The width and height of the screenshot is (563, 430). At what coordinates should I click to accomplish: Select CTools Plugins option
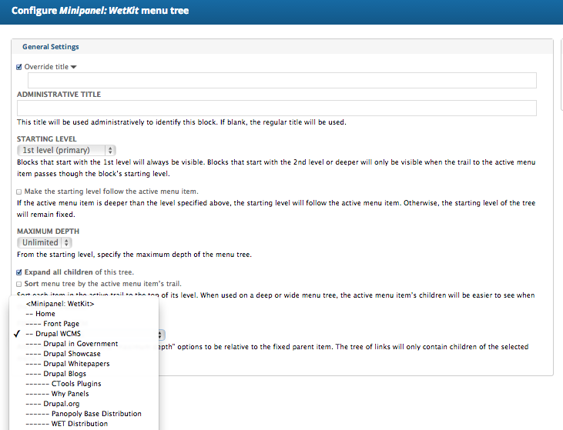(x=84, y=384)
